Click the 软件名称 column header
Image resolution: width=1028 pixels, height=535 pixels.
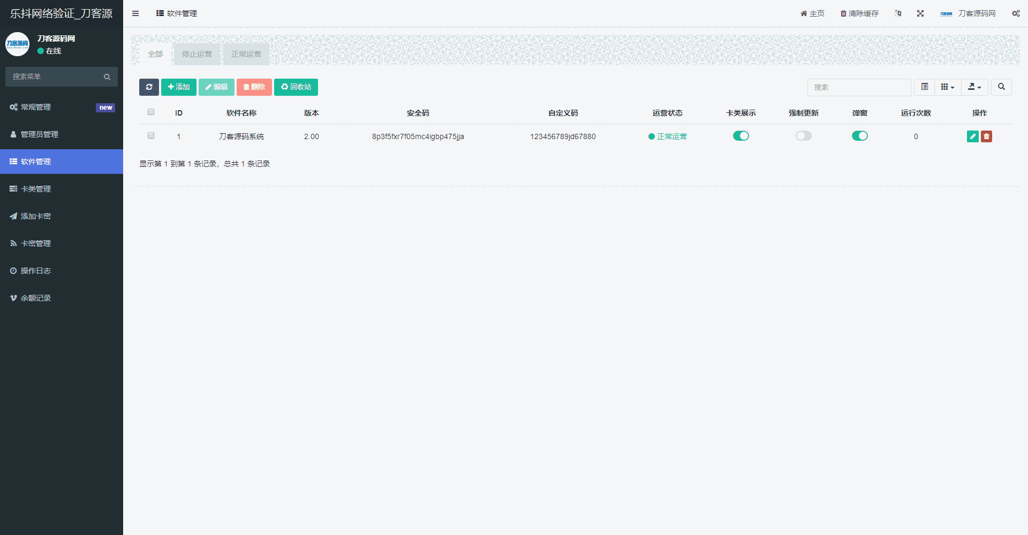[x=241, y=113]
